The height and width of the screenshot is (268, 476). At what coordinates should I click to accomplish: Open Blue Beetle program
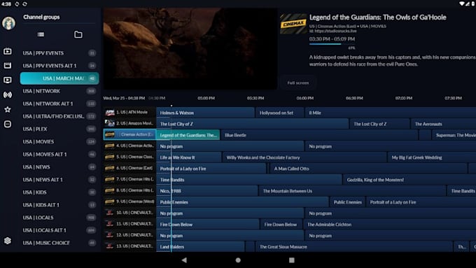pyautogui.click(x=319, y=135)
